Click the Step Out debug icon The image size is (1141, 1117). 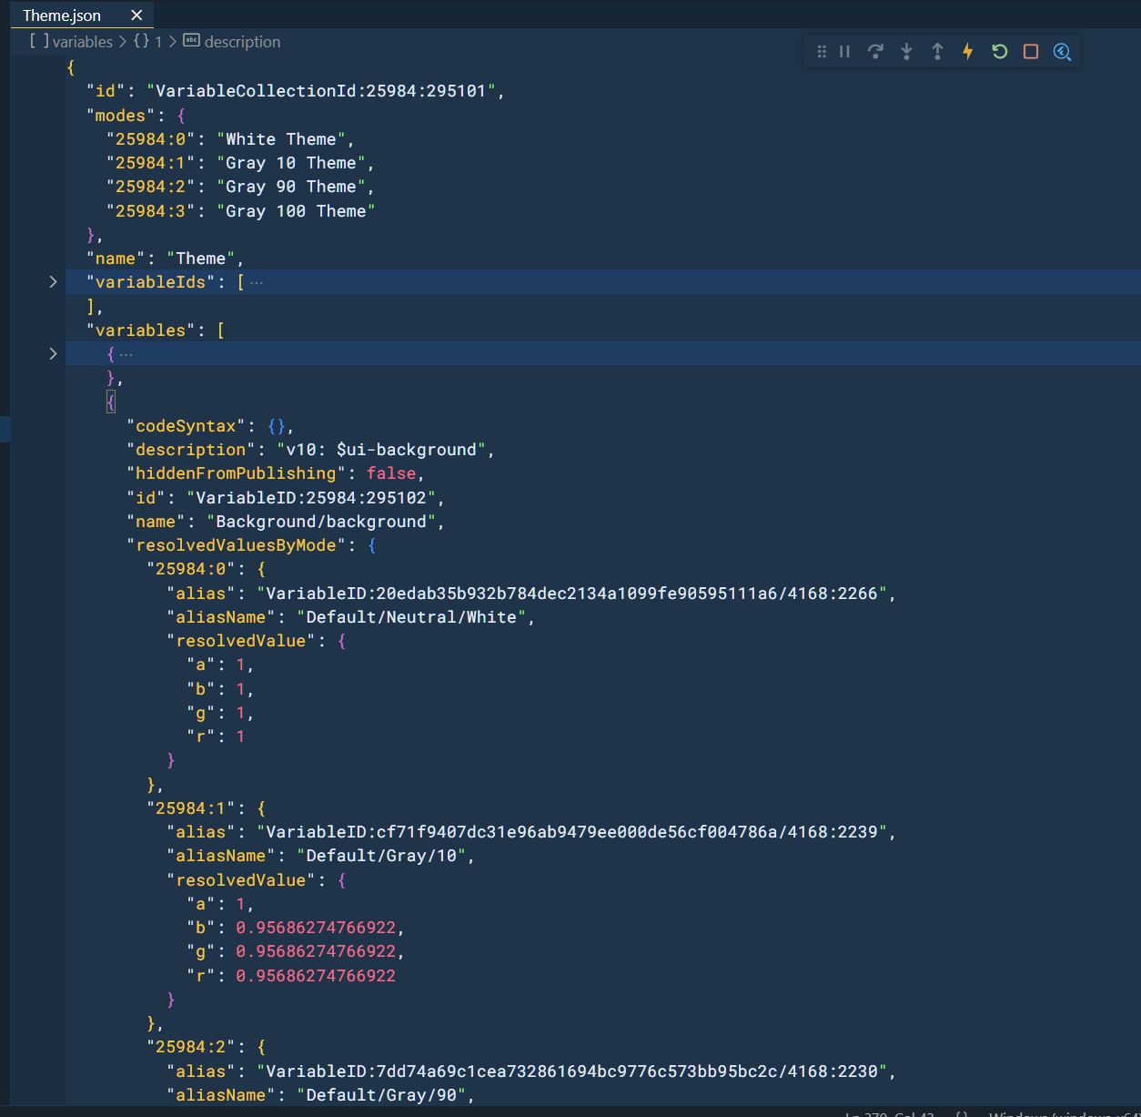937,52
